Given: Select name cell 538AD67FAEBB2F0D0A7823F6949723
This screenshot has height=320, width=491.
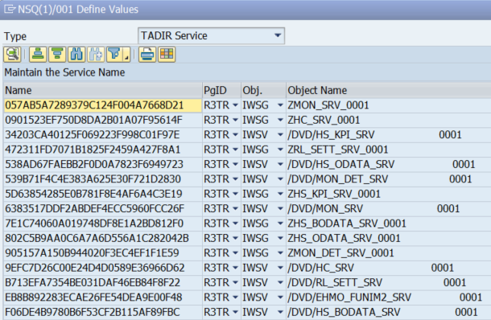Looking at the screenshot, I should click(x=103, y=165).
